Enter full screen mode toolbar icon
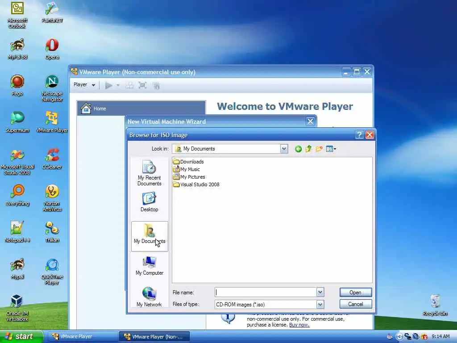The width and height of the screenshot is (457, 343). [142, 85]
